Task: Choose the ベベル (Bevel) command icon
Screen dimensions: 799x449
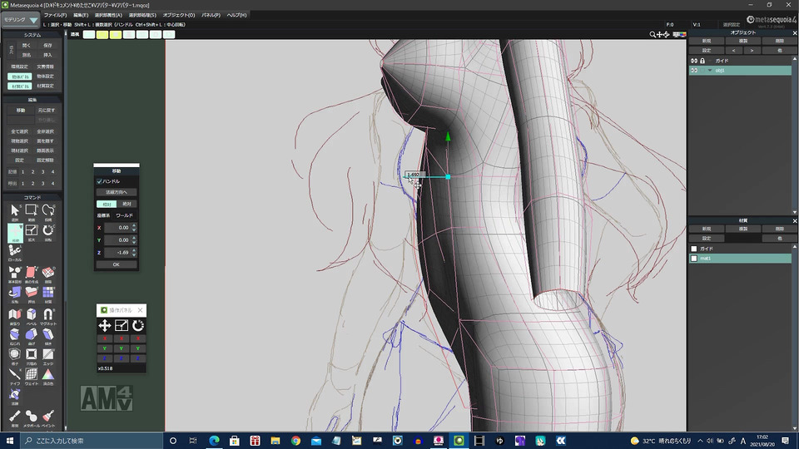Action: (32, 315)
